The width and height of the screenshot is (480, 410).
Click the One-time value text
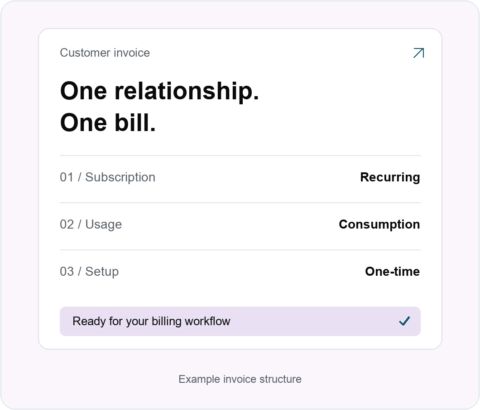coord(393,271)
